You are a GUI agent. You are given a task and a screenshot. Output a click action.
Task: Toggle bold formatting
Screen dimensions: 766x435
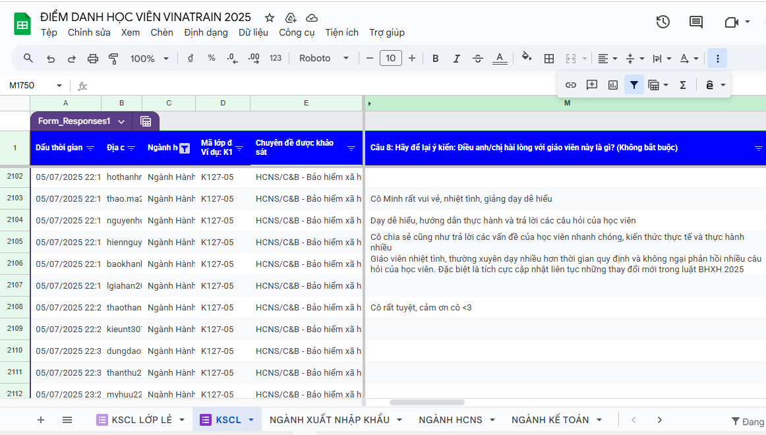435,59
